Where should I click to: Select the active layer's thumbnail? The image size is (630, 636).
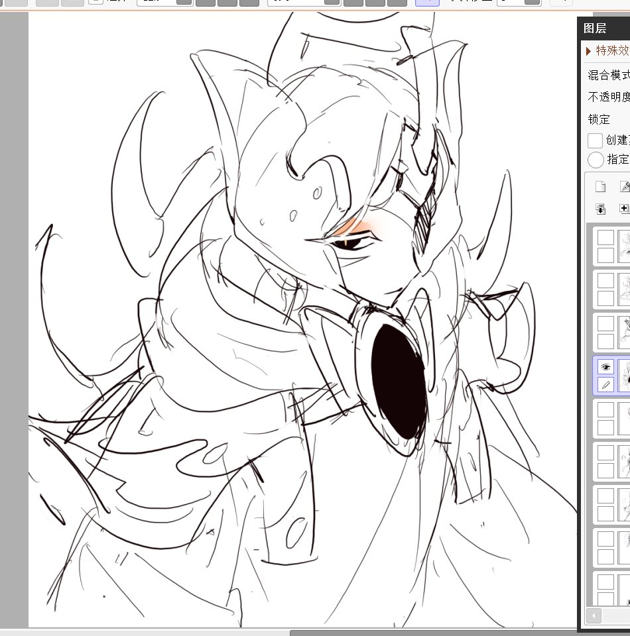click(624, 376)
